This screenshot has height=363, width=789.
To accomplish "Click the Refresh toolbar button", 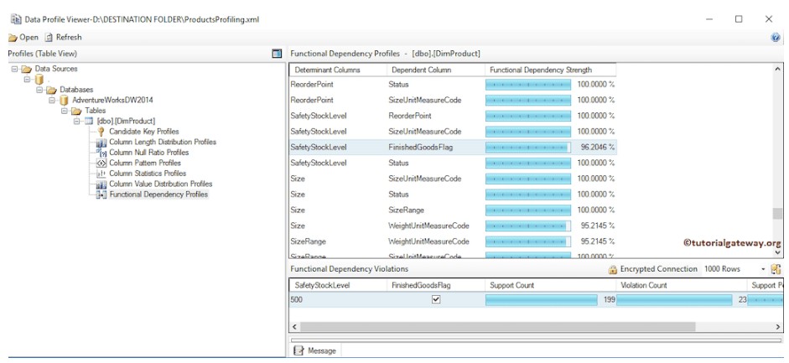I will click(64, 37).
